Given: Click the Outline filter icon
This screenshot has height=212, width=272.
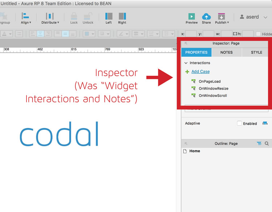Looking at the screenshot, I should [x=259, y=144].
